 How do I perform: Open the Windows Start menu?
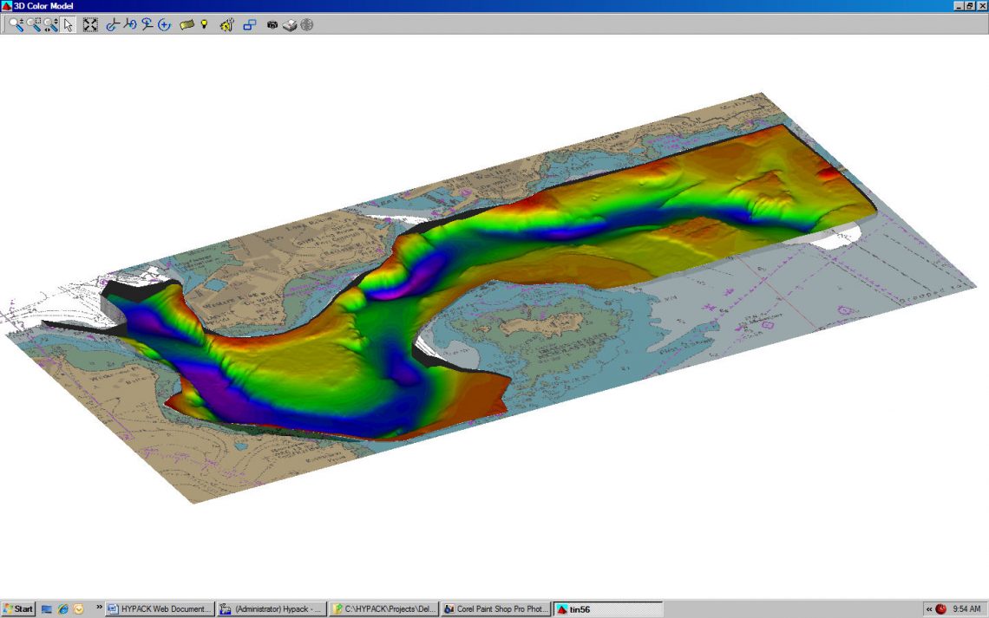(18, 609)
